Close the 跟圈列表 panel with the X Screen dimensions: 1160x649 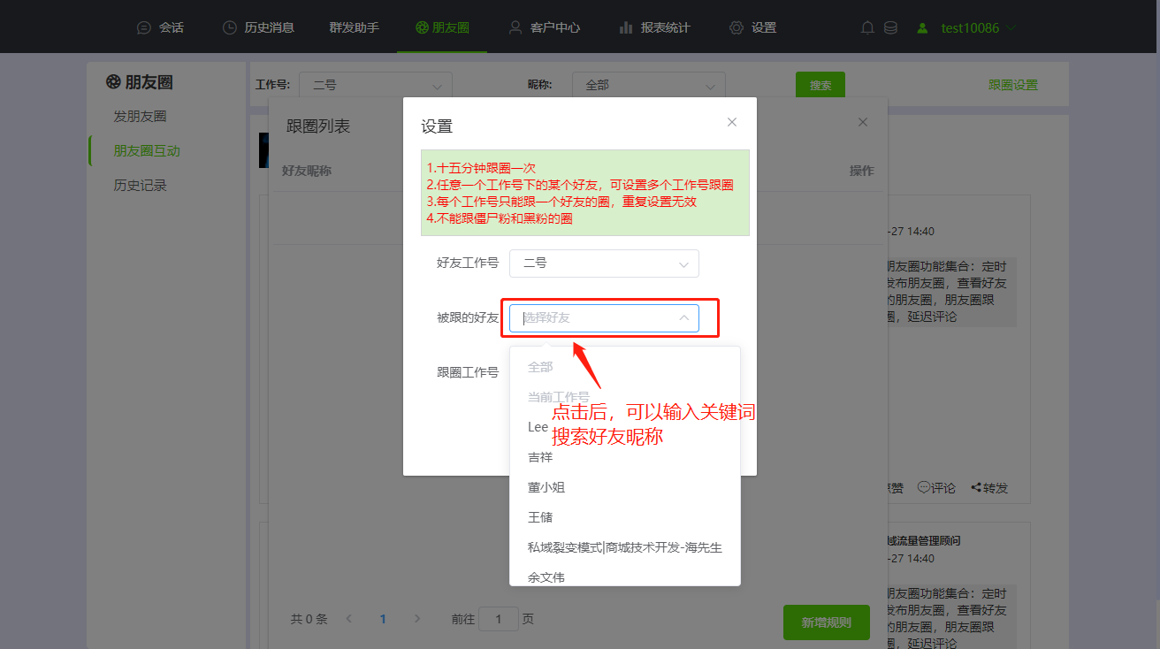click(x=863, y=121)
